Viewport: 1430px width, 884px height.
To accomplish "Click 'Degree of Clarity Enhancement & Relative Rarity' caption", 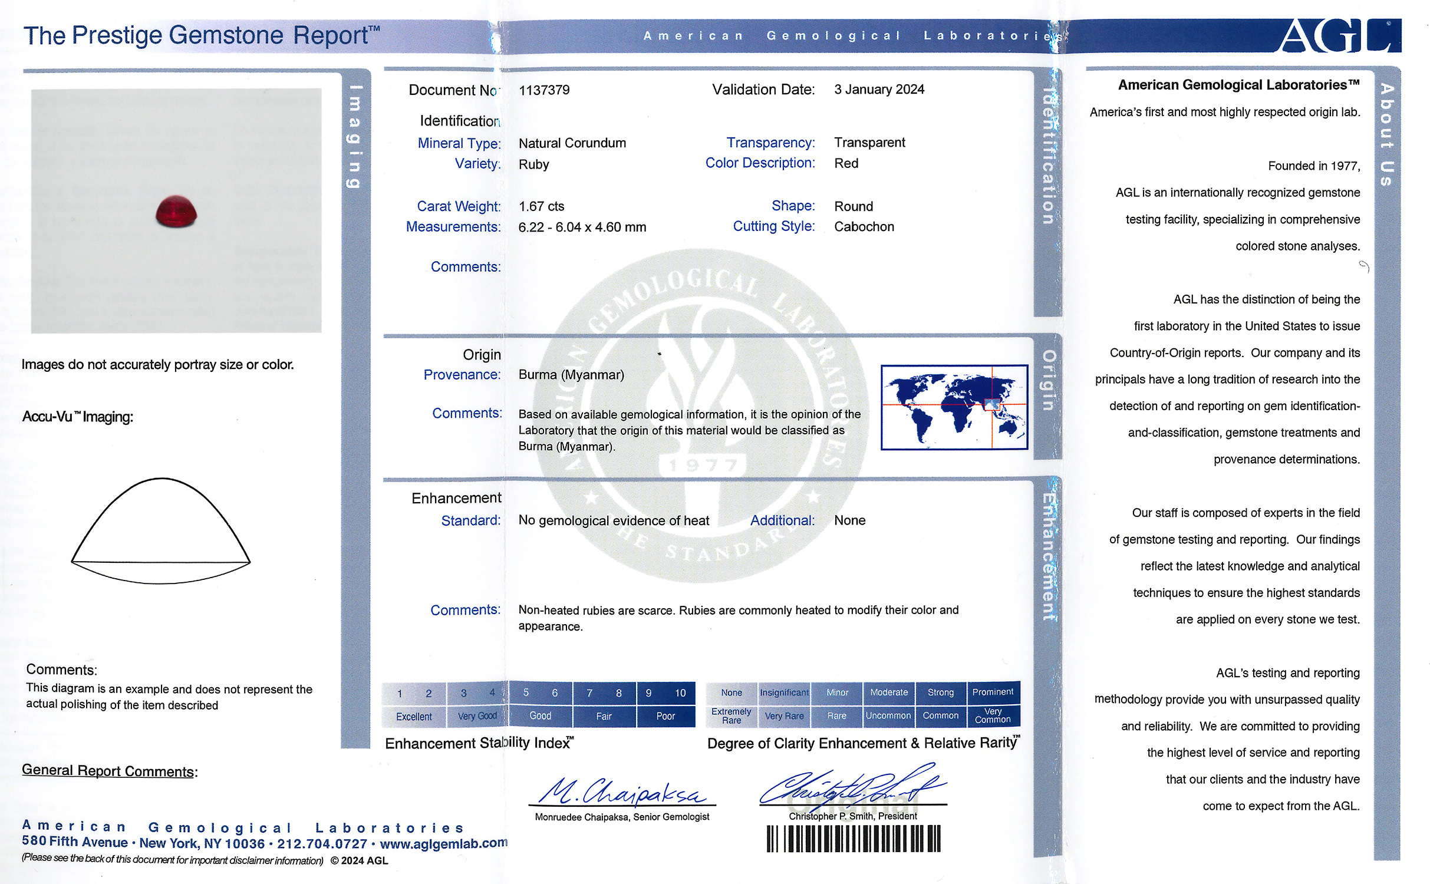I will point(864,743).
